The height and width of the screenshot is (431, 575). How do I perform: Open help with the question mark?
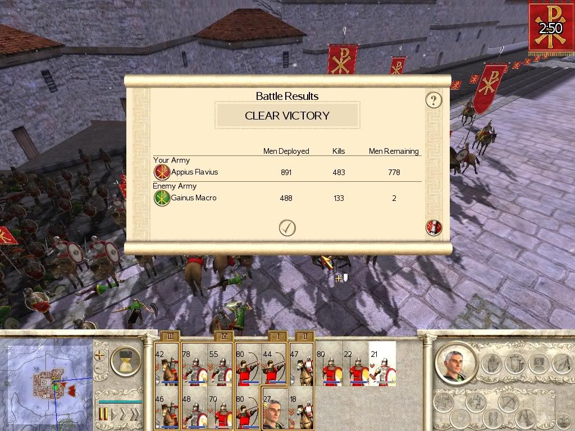(x=434, y=100)
